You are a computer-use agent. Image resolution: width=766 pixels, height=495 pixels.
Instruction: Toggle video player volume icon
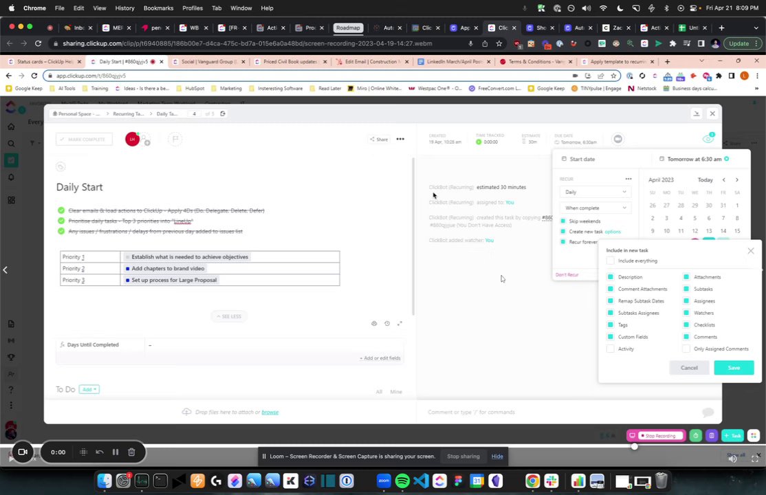[732, 459]
